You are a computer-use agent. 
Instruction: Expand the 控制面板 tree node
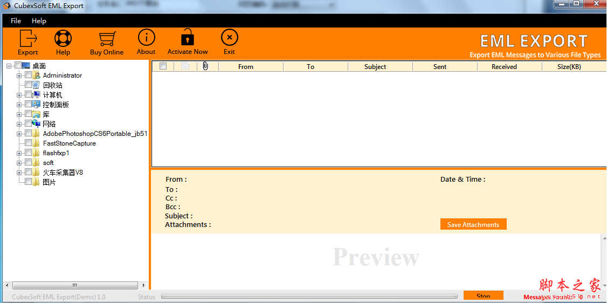[x=19, y=105]
